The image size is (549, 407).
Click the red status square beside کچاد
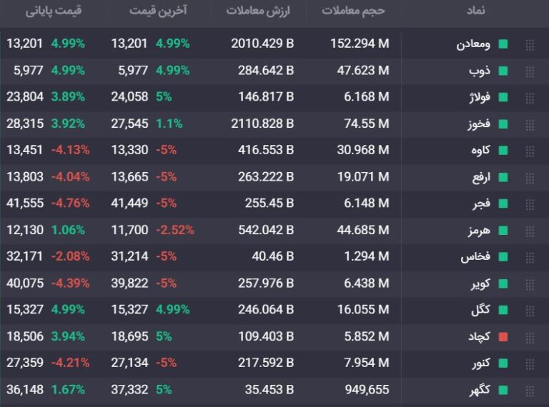coord(503,337)
